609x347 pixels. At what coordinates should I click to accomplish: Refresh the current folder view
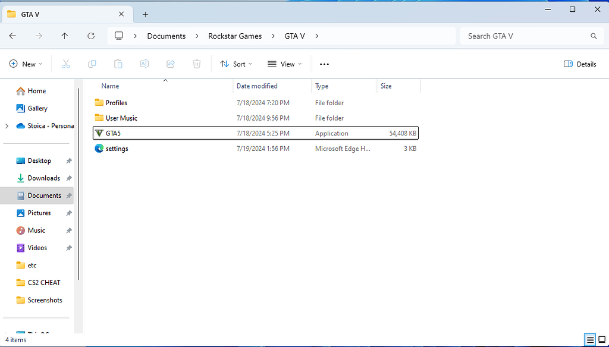[90, 36]
